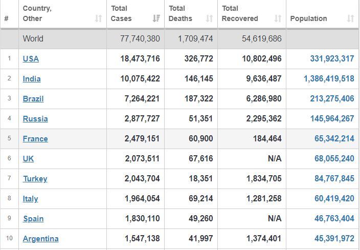Click India population 1,386,419,518 link
The height and width of the screenshot is (250, 360).
pyautogui.click(x=329, y=79)
